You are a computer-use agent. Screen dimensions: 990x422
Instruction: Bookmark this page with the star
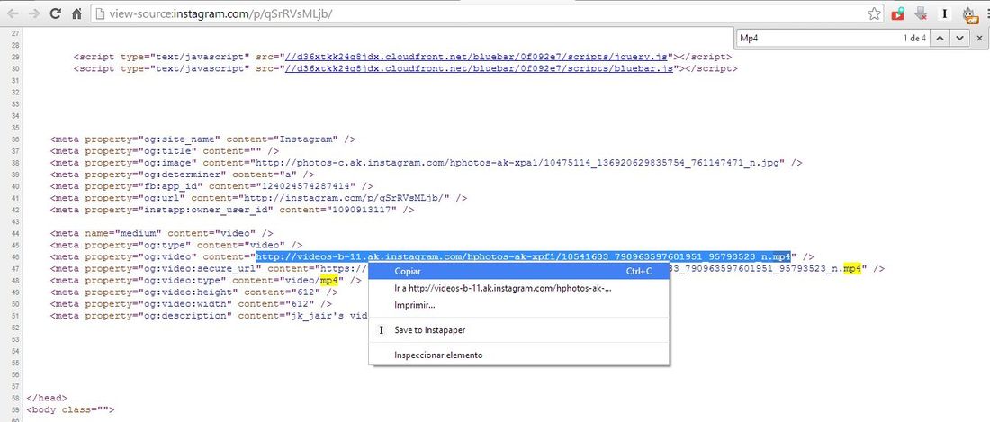tap(874, 13)
